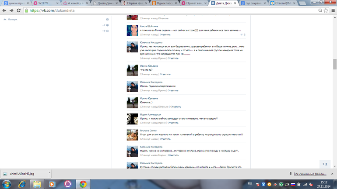Click the like heart on Азиза Шойкина's comment
The height and width of the screenshot is (189, 337).
pyautogui.click(x=241, y=34)
